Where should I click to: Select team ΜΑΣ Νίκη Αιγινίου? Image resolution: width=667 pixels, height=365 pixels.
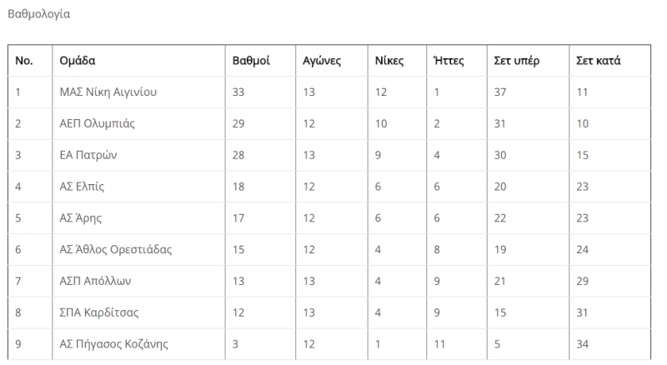(108, 92)
